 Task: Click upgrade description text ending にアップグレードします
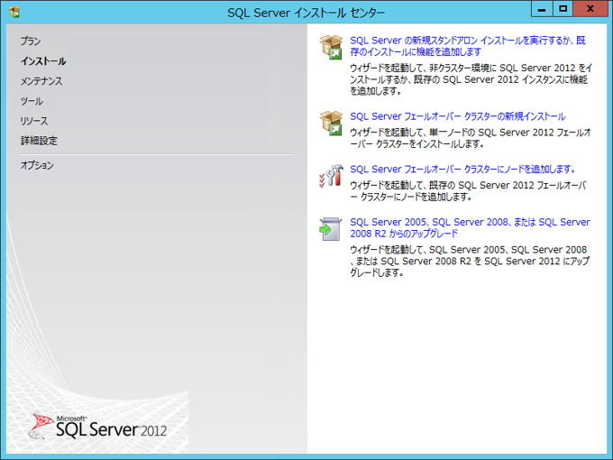470,261
